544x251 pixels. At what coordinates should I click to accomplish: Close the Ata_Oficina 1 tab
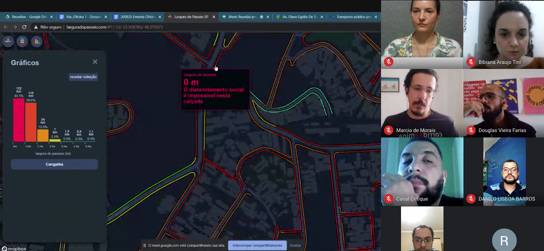106,17
